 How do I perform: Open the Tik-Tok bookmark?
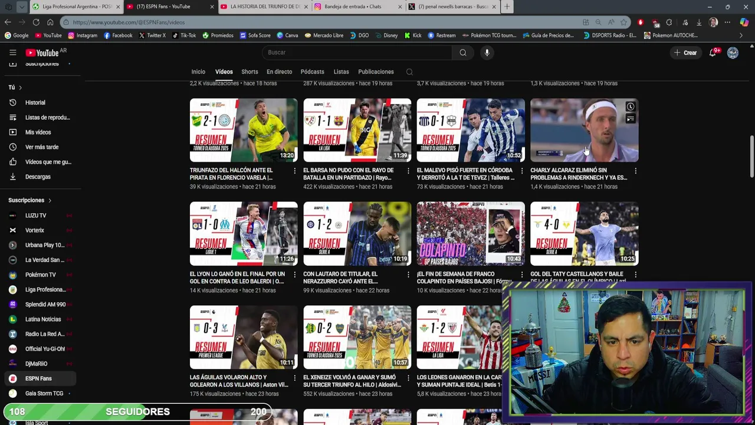[x=184, y=35]
